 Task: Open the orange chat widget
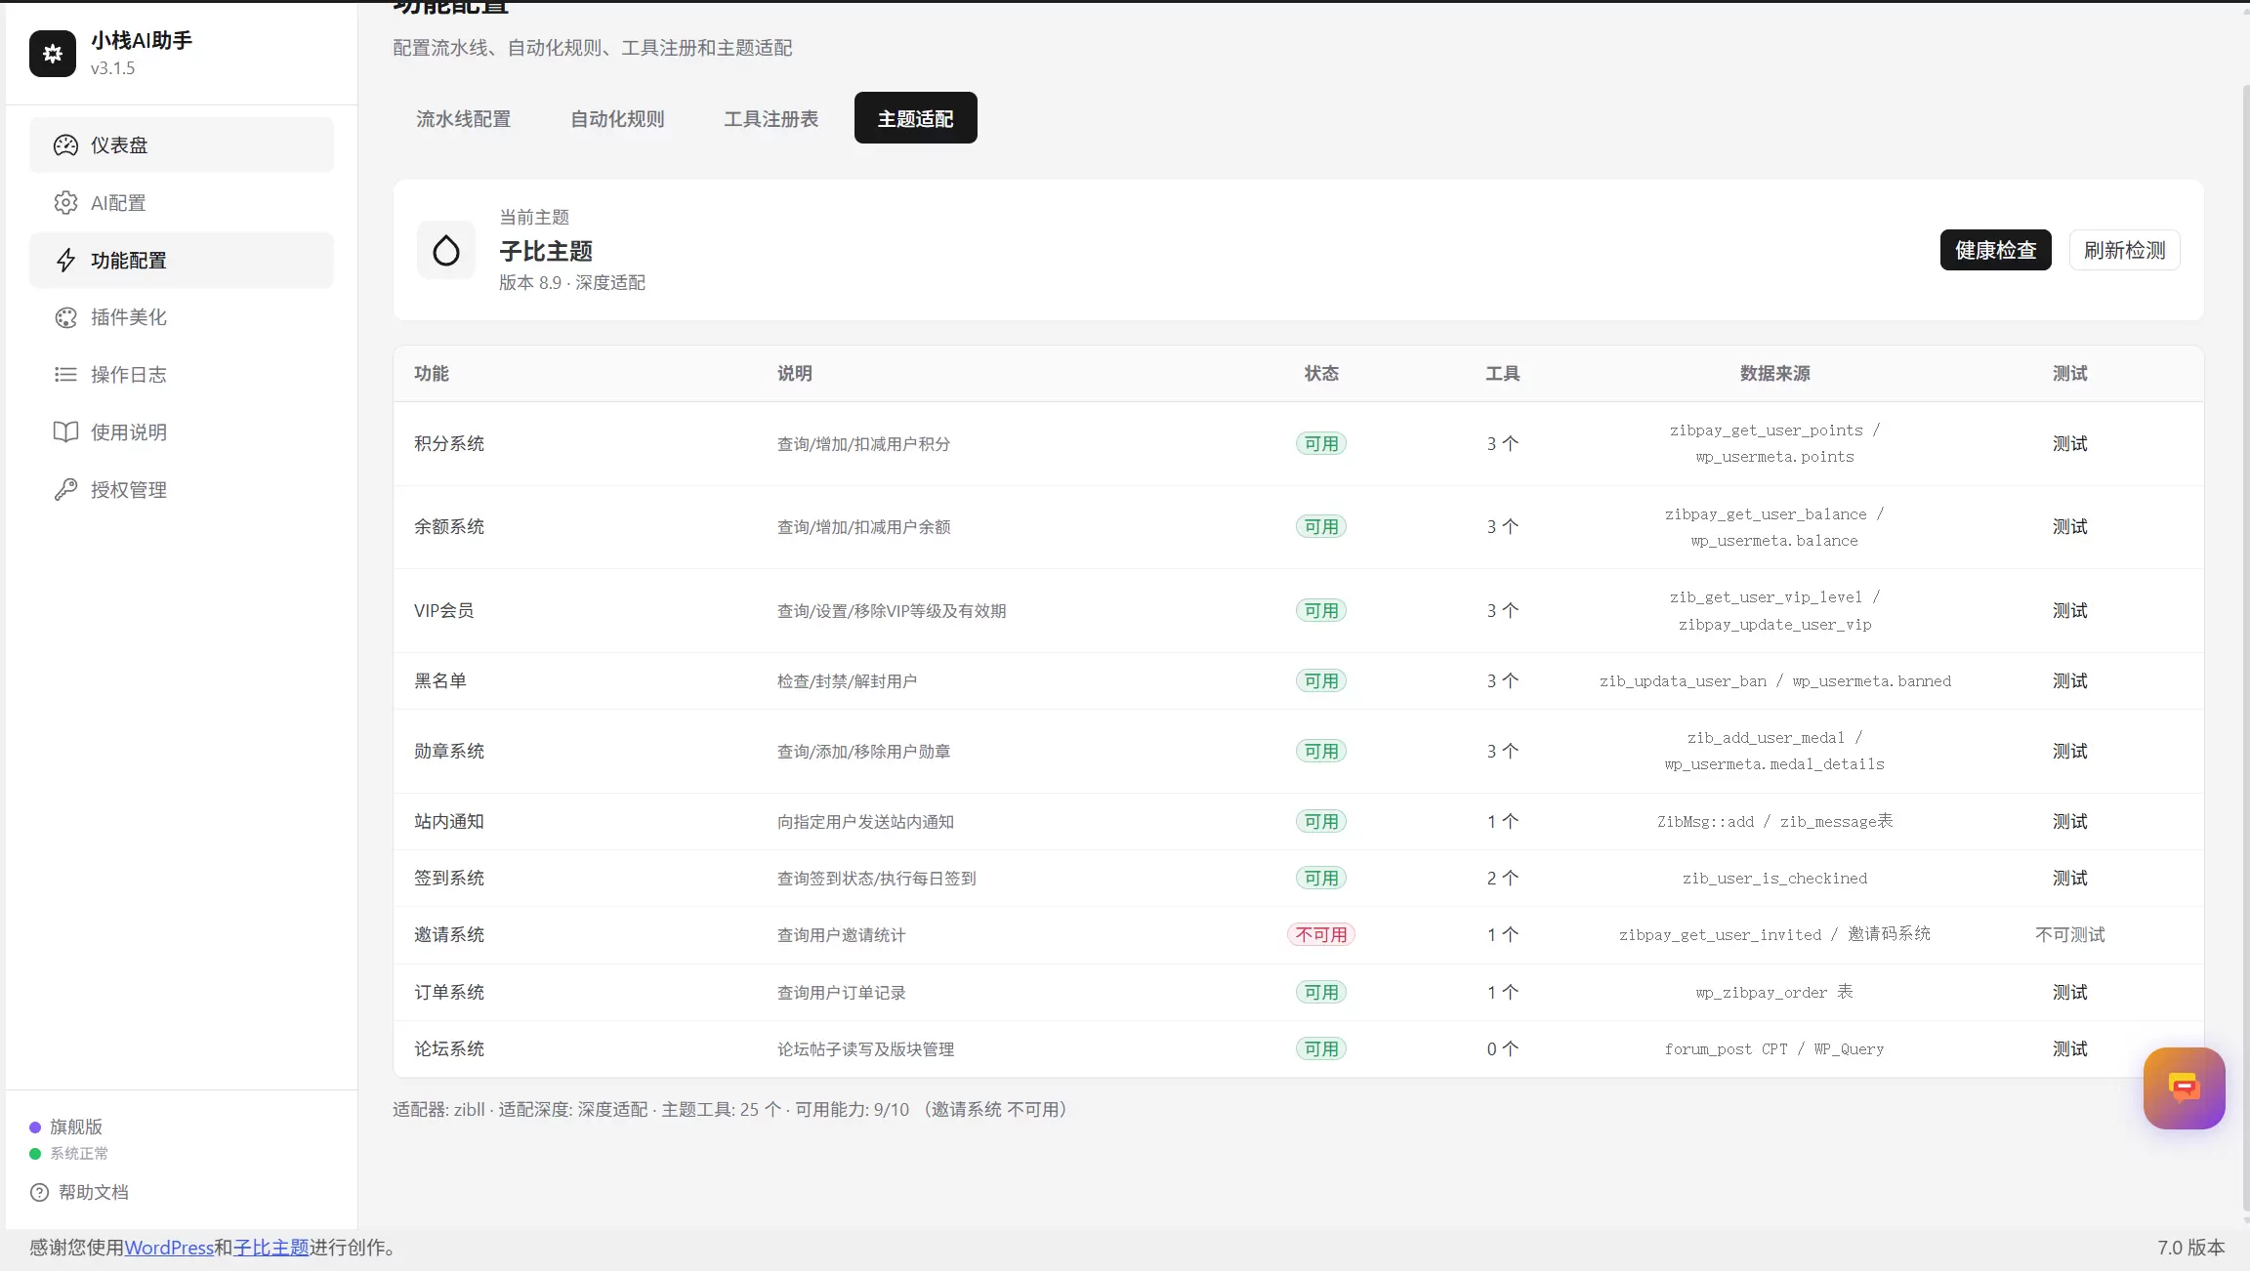2184,1088
